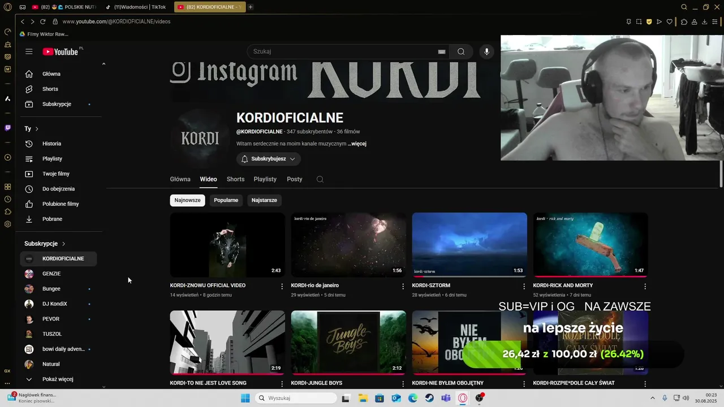Sort videos by Najnowsze

click(x=187, y=200)
